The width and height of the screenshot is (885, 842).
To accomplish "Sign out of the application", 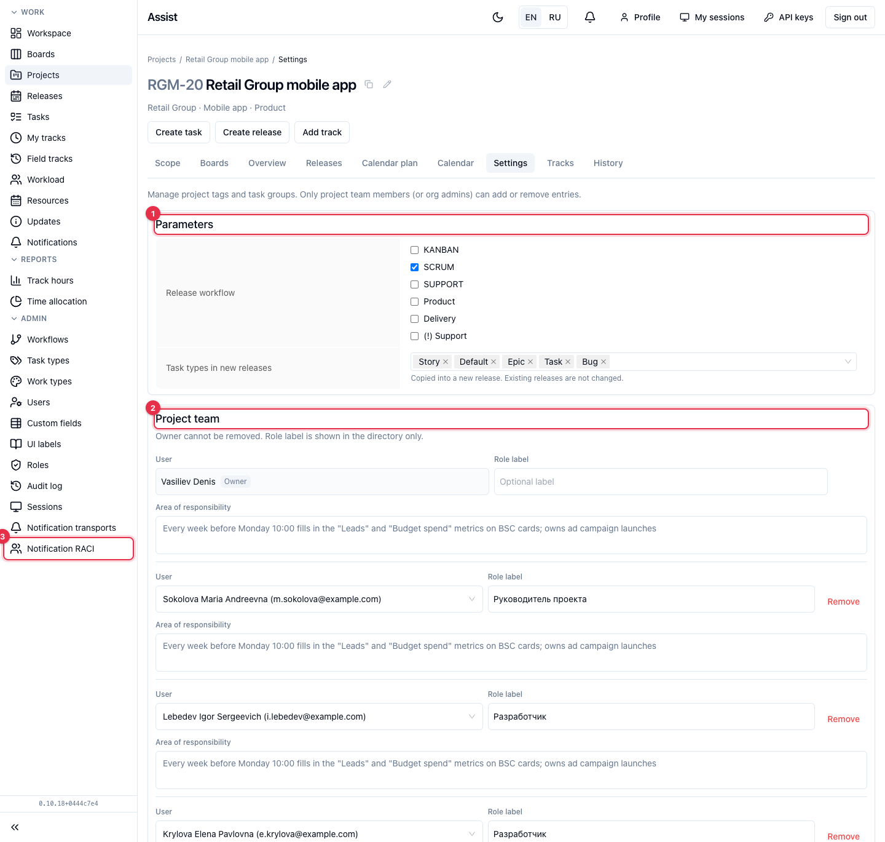I will (x=850, y=17).
